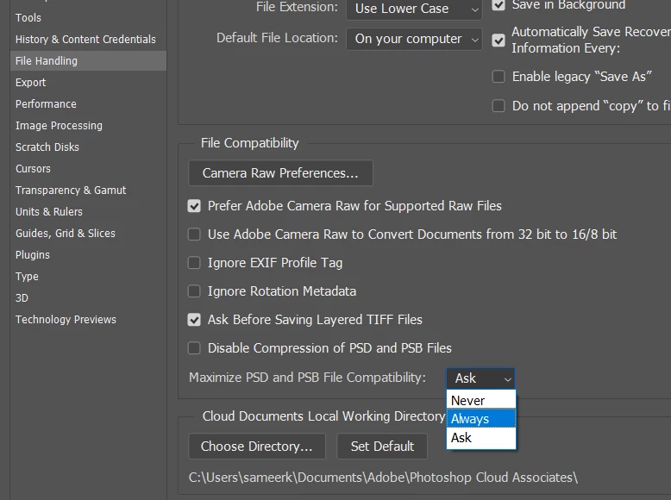Go to Guides, Grid & Slices
The image size is (671, 500).
66,233
